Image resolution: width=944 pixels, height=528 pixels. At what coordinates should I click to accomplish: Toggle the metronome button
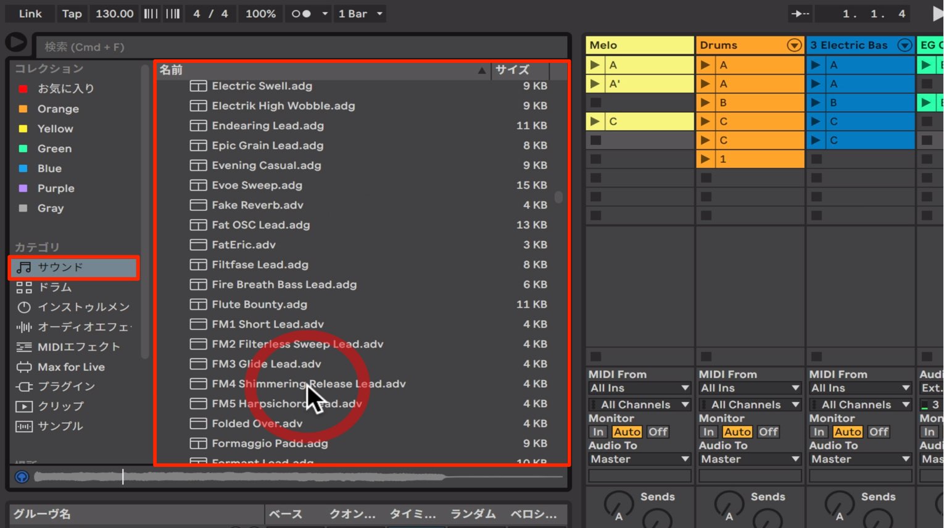point(301,14)
